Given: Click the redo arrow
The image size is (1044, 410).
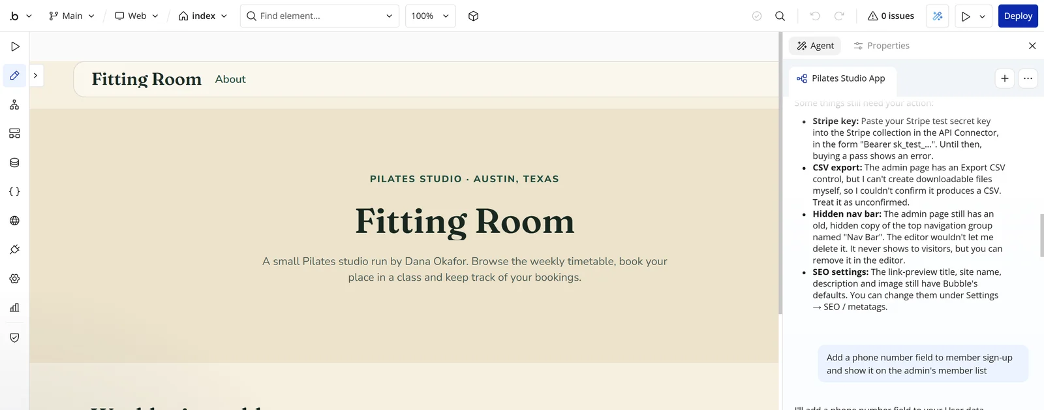Looking at the screenshot, I should [x=839, y=16].
